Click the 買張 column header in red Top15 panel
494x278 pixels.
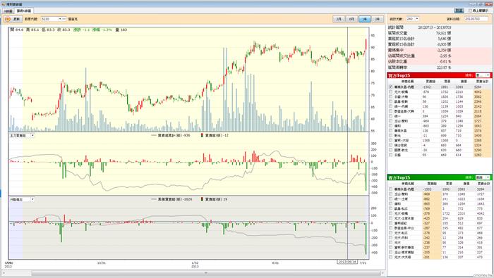[447, 82]
